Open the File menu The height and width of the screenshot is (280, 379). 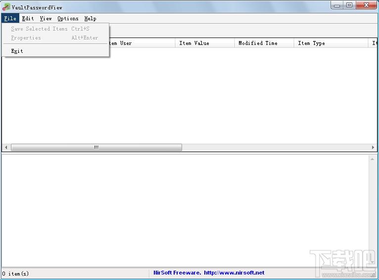pos(10,19)
